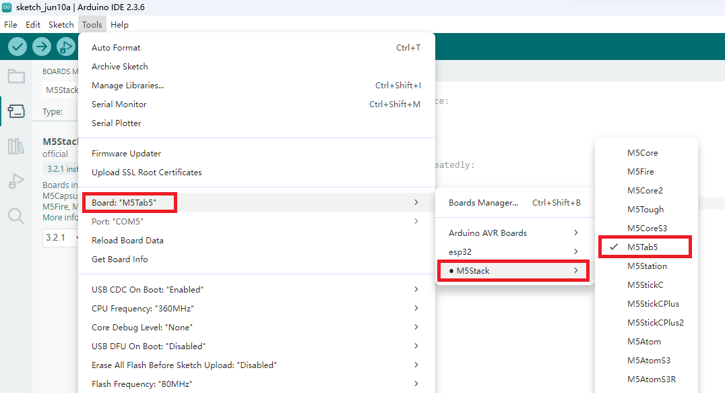This screenshot has width=725, height=393.
Task: Select the M5Station board
Action: click(646, 266)
